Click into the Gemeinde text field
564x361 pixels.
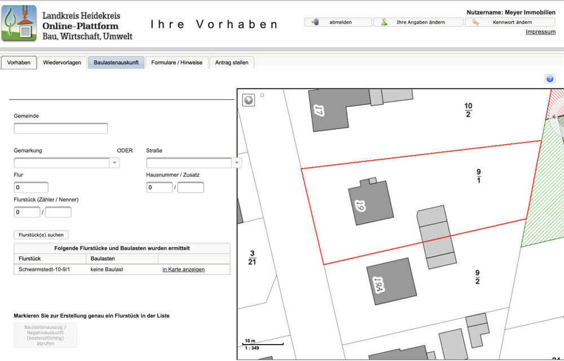pyautogui.click(x=61, y=128)
